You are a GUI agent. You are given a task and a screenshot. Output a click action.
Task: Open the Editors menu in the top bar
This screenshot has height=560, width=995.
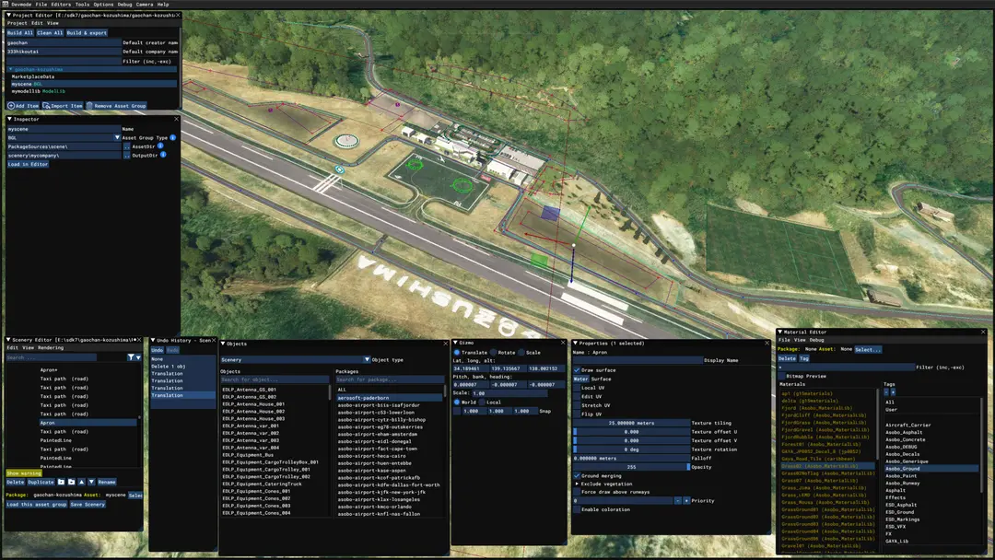click(x=61, y=5)
